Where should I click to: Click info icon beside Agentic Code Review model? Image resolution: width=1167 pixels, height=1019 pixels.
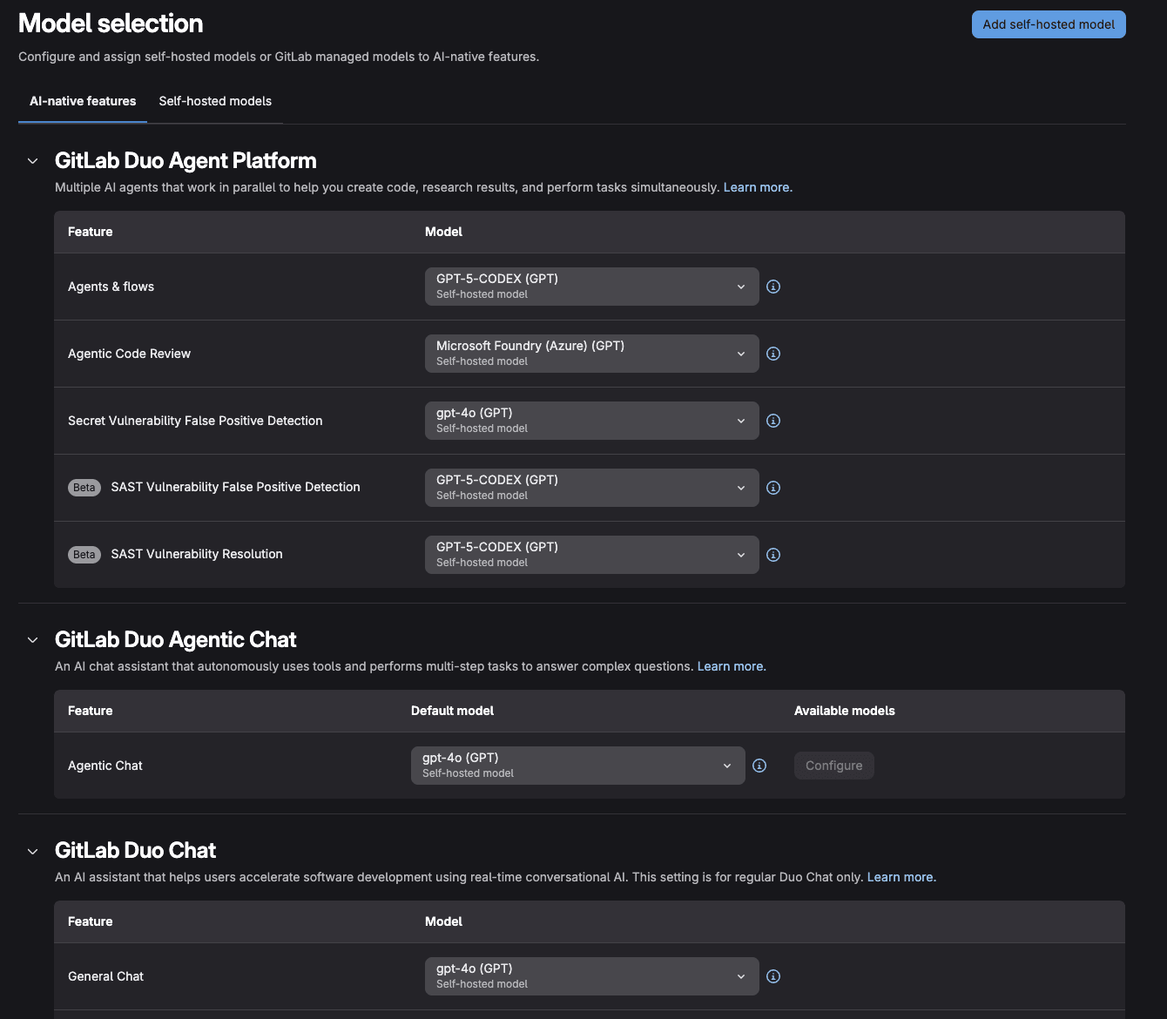(773, 354)
